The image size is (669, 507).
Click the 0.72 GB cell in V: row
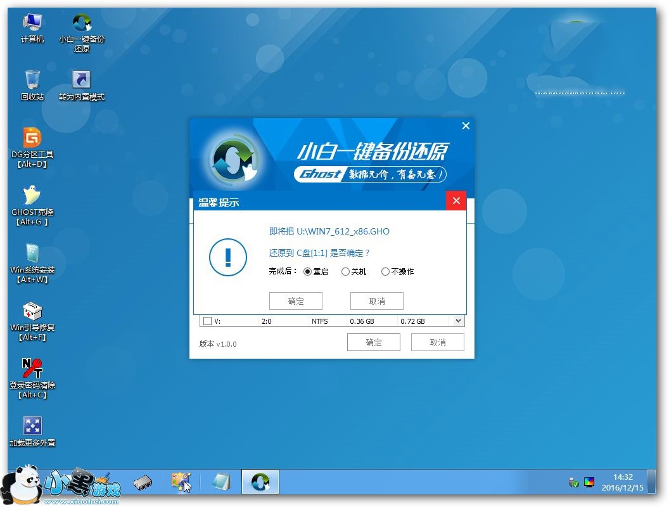coord(412,321)
